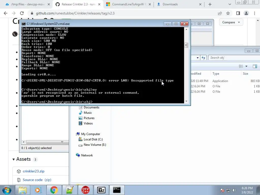The image size is (260, 195).
Task: Collapse the Assets section
Action: 22,159
